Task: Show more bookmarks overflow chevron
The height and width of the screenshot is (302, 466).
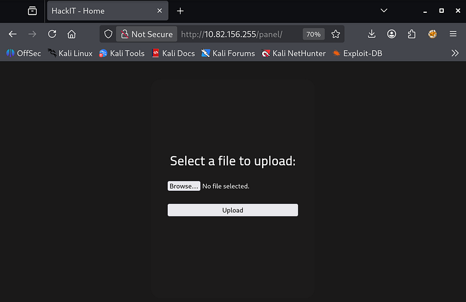Action: (x=455, y=53)
